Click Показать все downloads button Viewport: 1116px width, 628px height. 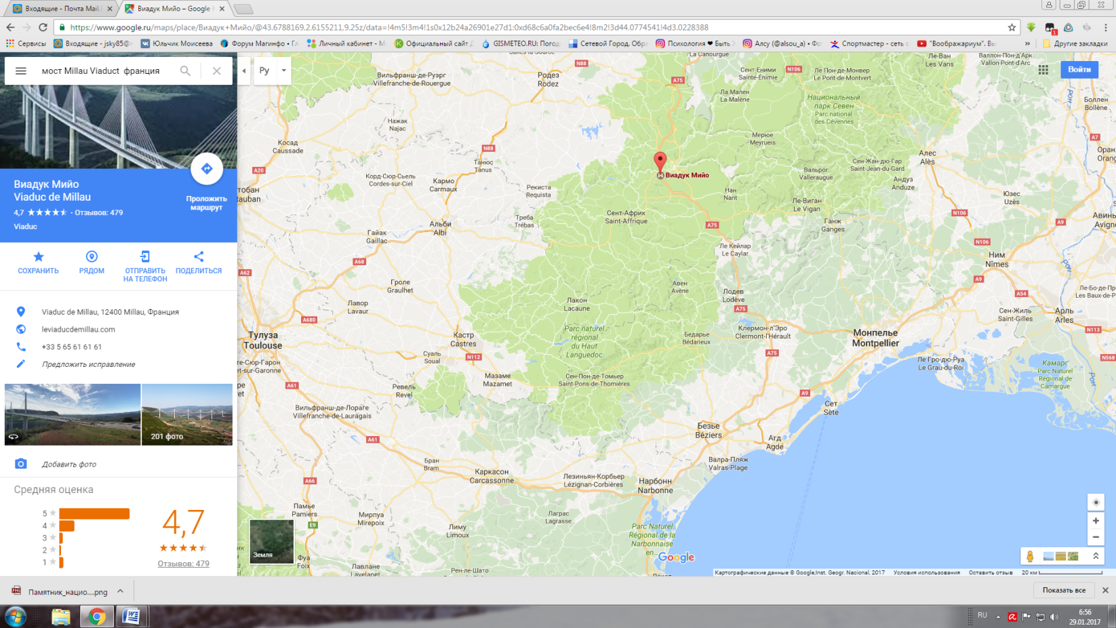[x=1064, y=590]
